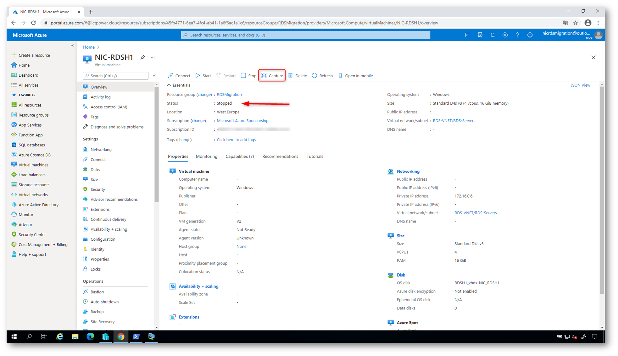The image size is (618, 356).
Task: Pin NIC-RDSH1 to dashboard
Action: click(x=143, y=57)
